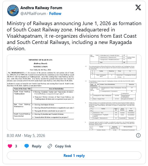Click the like count of 3
This screenshot has height=166, width=148.
click(x=16, y=146)
